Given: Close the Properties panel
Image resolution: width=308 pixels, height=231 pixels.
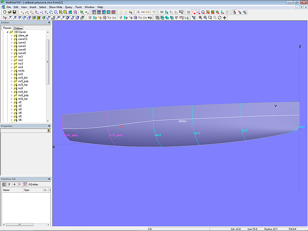Looking at the screenshot, I should [x=49, y=126].
